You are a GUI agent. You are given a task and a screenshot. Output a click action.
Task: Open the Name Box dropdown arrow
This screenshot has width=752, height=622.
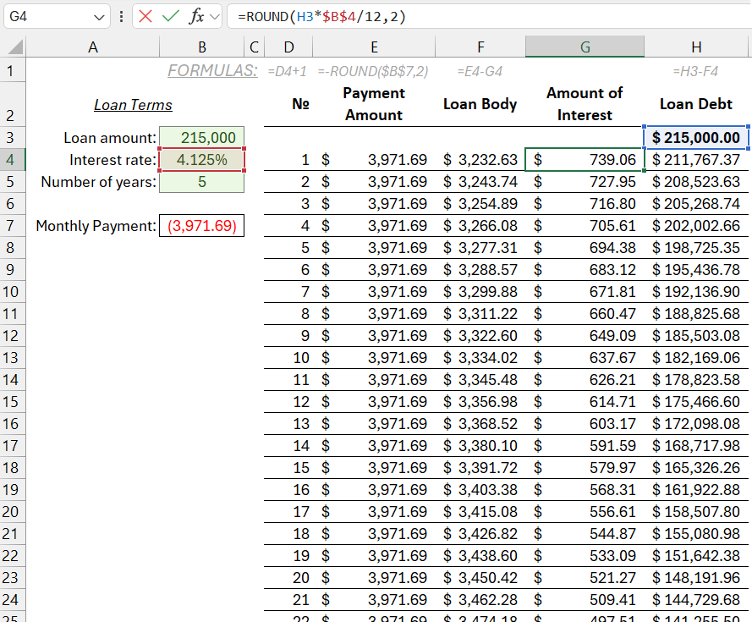coord(99,16)
